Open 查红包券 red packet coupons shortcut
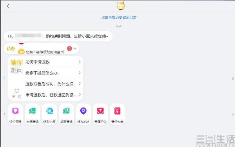This screenshot has height=147, width=235. click(117, 114)
